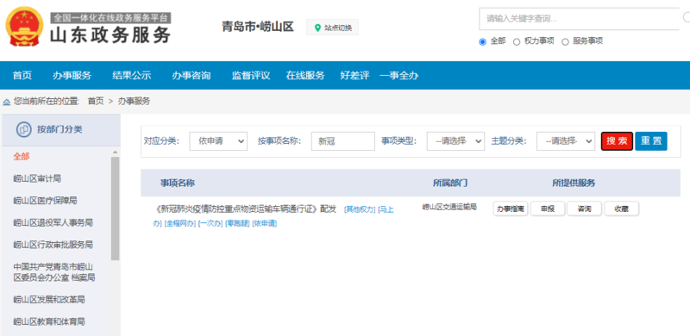This screenshot has width=690, height=336.
Task: Click the department list scrollbar
Action: 116,208
